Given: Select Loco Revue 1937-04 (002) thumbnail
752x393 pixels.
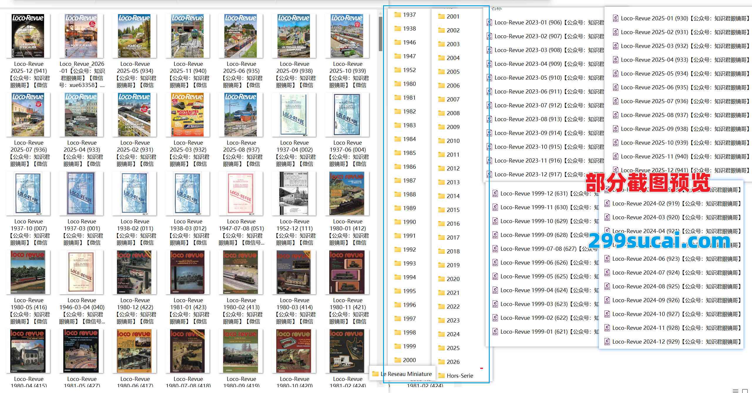Looking at the screenshot, I should [x=294, y=115].
